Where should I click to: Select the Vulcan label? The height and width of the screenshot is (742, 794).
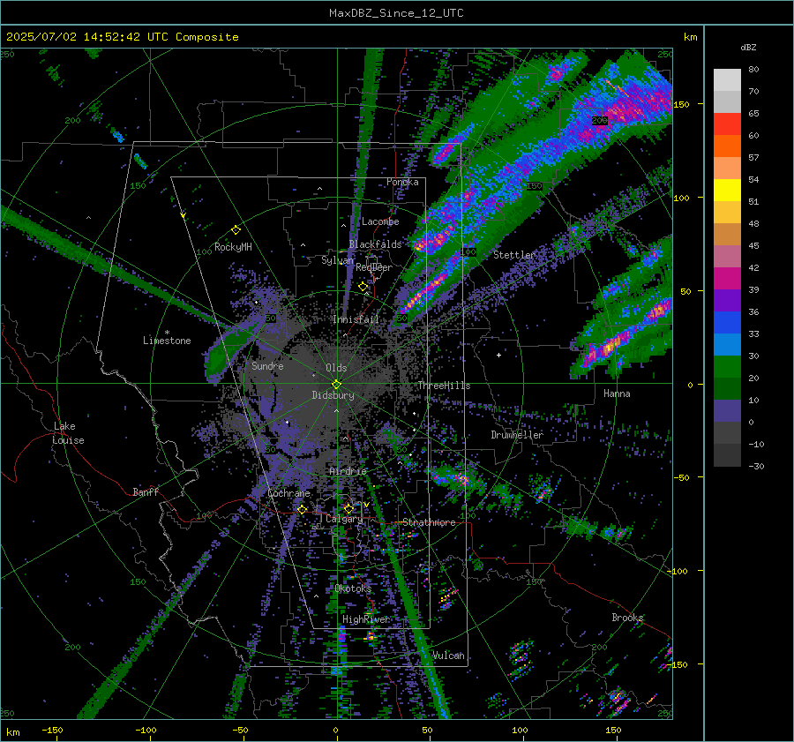pos(447,656)
